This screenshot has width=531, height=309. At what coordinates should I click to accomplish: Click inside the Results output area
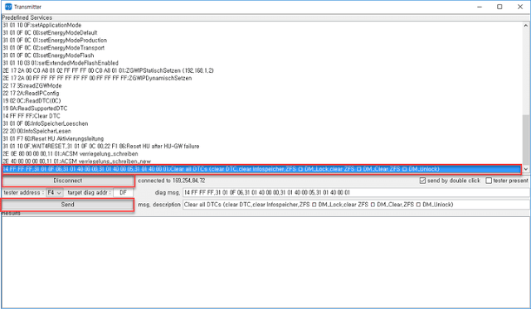(265, 262)
